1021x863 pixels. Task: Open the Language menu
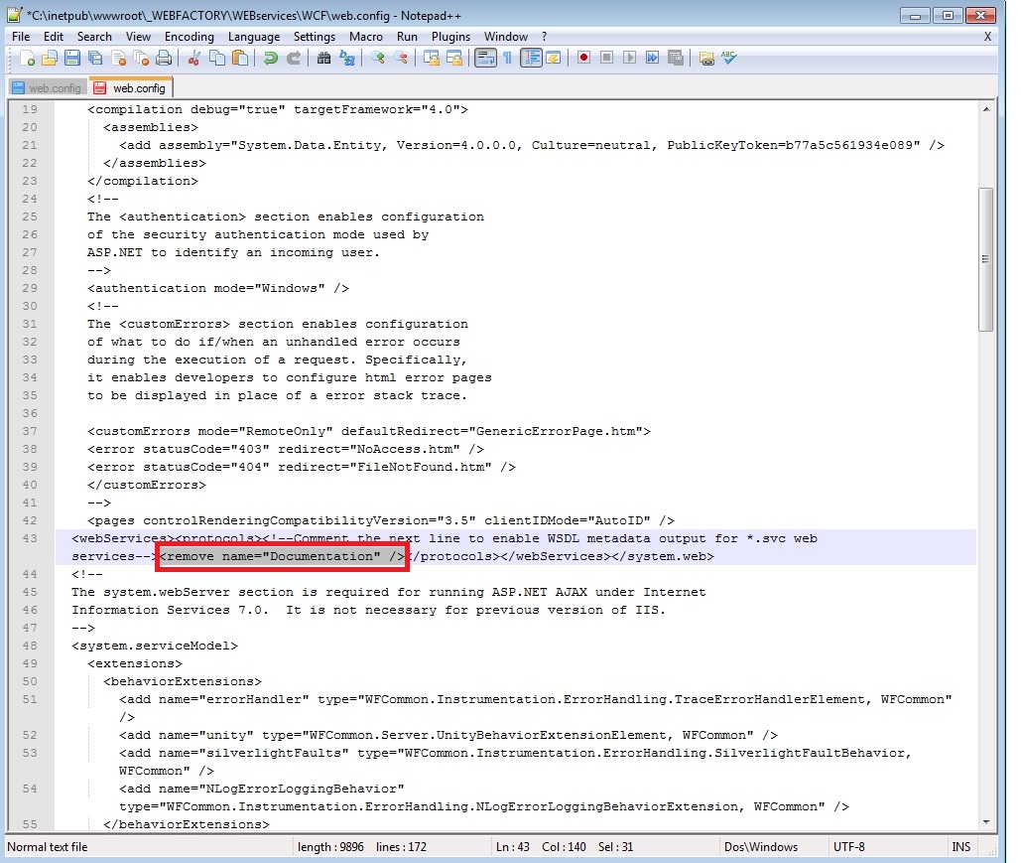[x=253, y=37]
